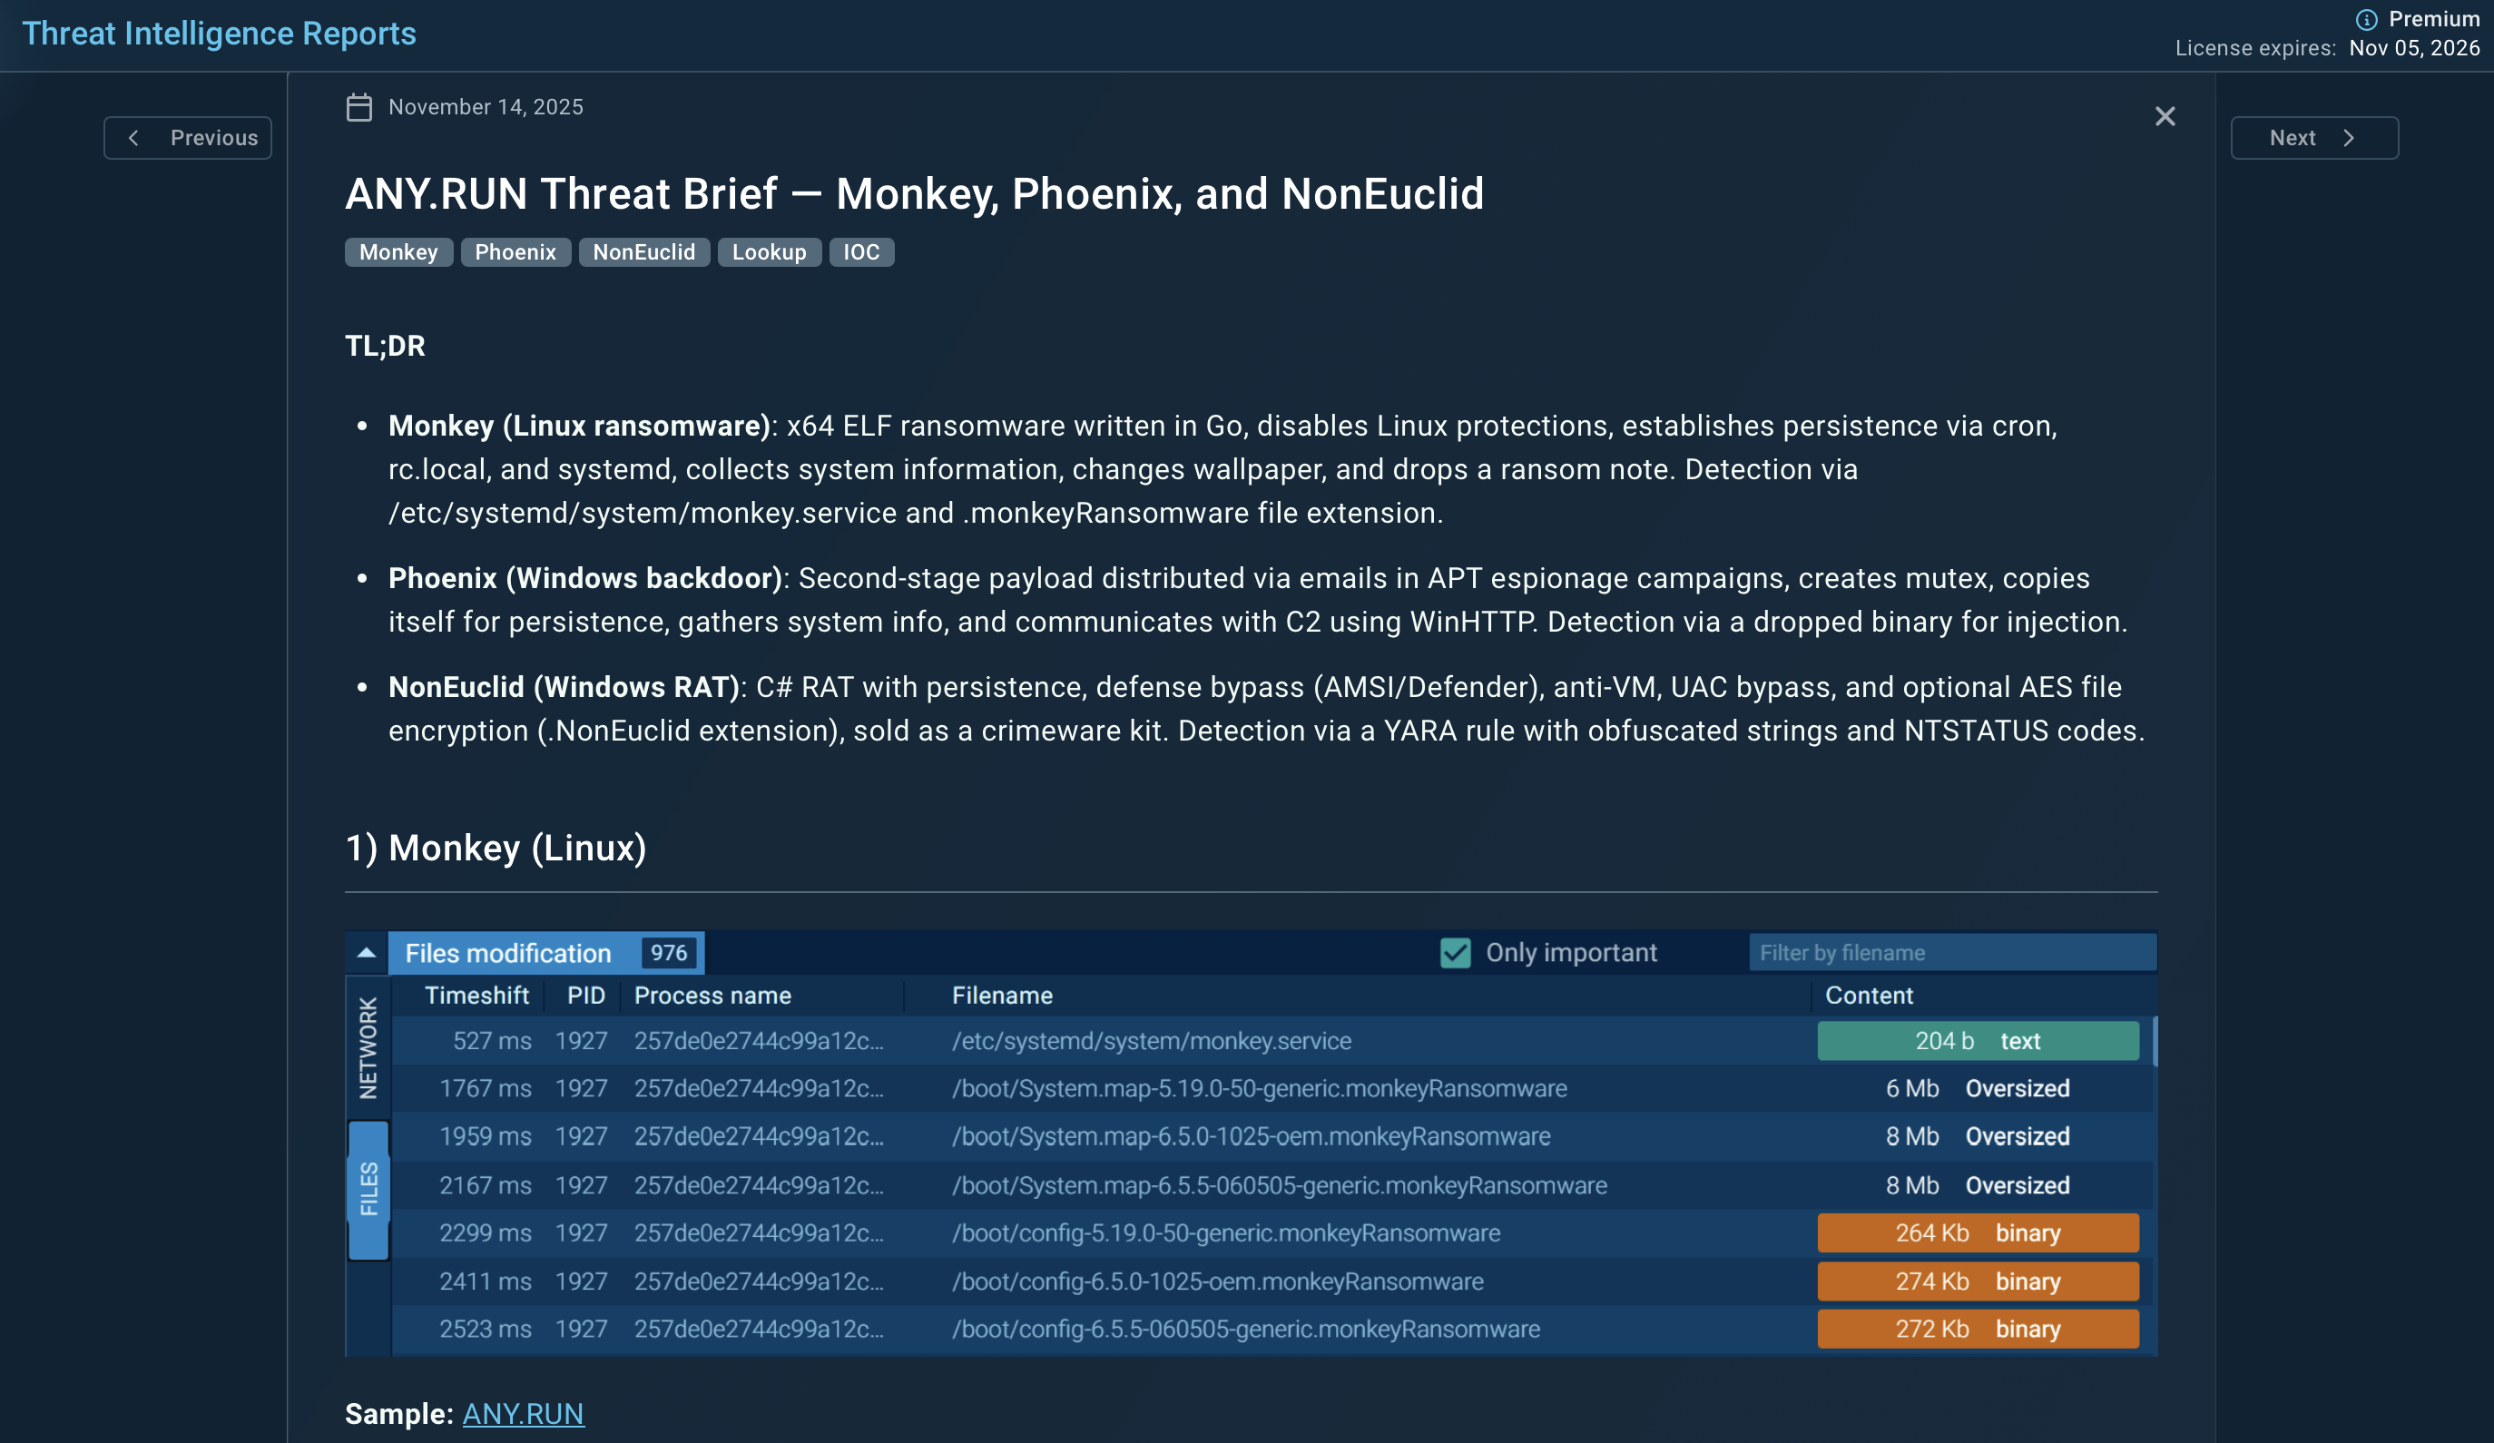
Task: Collapse the Files modification panel arrow
Action: pos(366,953)
